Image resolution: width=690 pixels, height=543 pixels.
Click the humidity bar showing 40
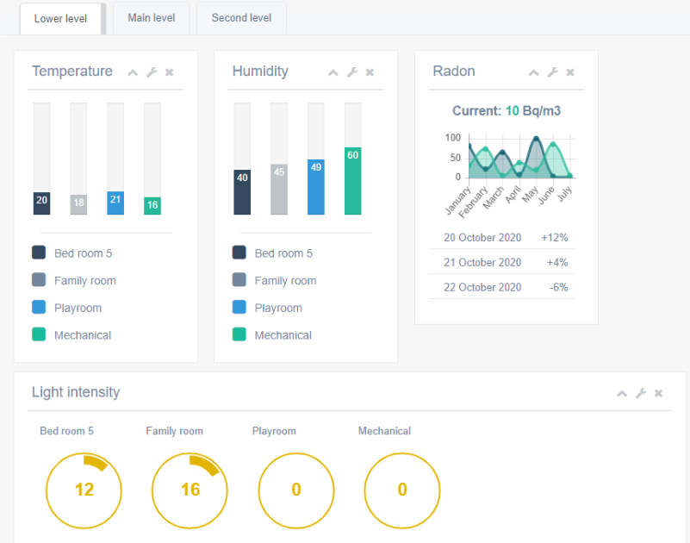[x=242, y=192]
